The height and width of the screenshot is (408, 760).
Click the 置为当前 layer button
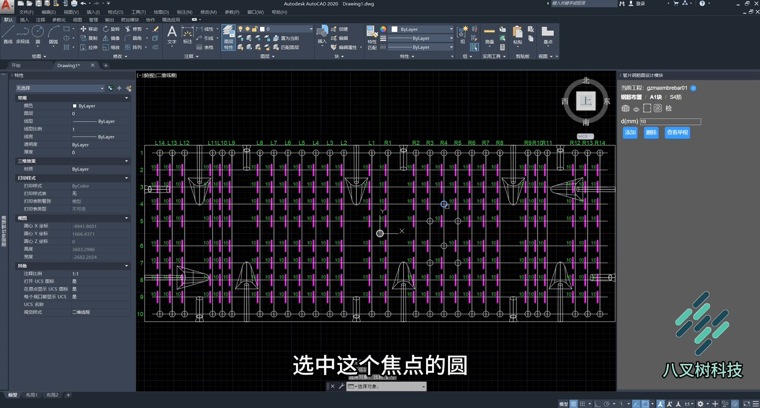click(x=286, y=38)
